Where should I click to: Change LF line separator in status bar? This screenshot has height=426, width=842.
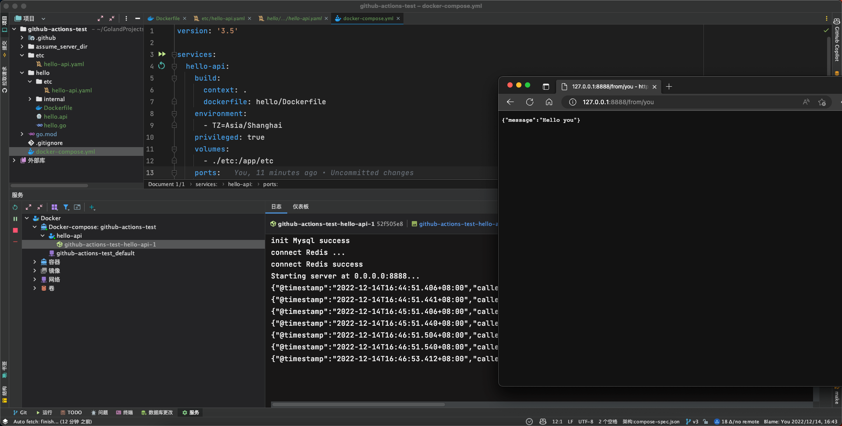click(571, 422)
